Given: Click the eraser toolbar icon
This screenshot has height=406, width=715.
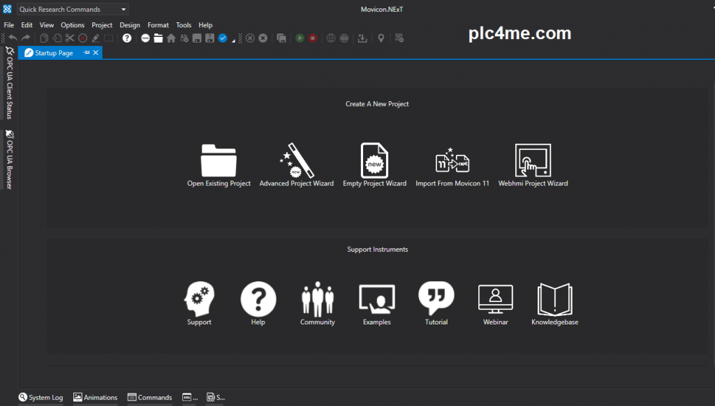Looking at the screenshot, I should pyautogui.click(x=95, y=38).
